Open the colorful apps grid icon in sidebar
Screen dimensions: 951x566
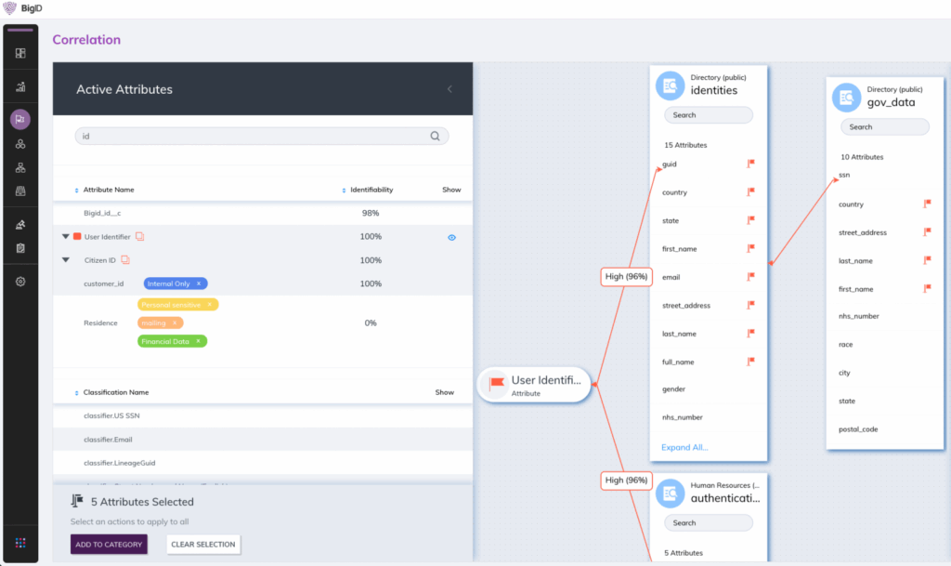20,542
